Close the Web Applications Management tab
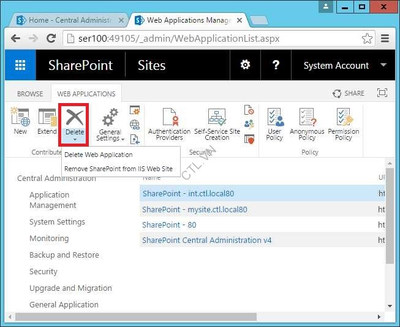The image size is (400, 327). [x=240, y=20]
